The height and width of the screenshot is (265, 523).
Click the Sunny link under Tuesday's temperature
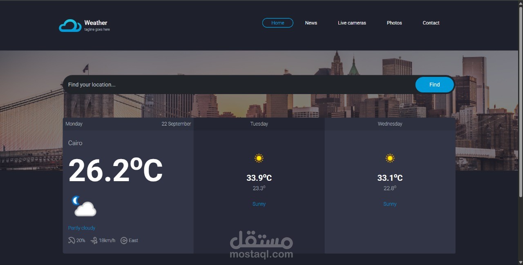[259, 204]
